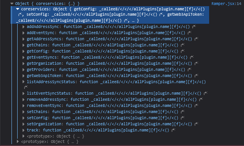Expand the listAddressSyncStatus function entry
This screenshot has height=146, width=244.
(23, 82)
